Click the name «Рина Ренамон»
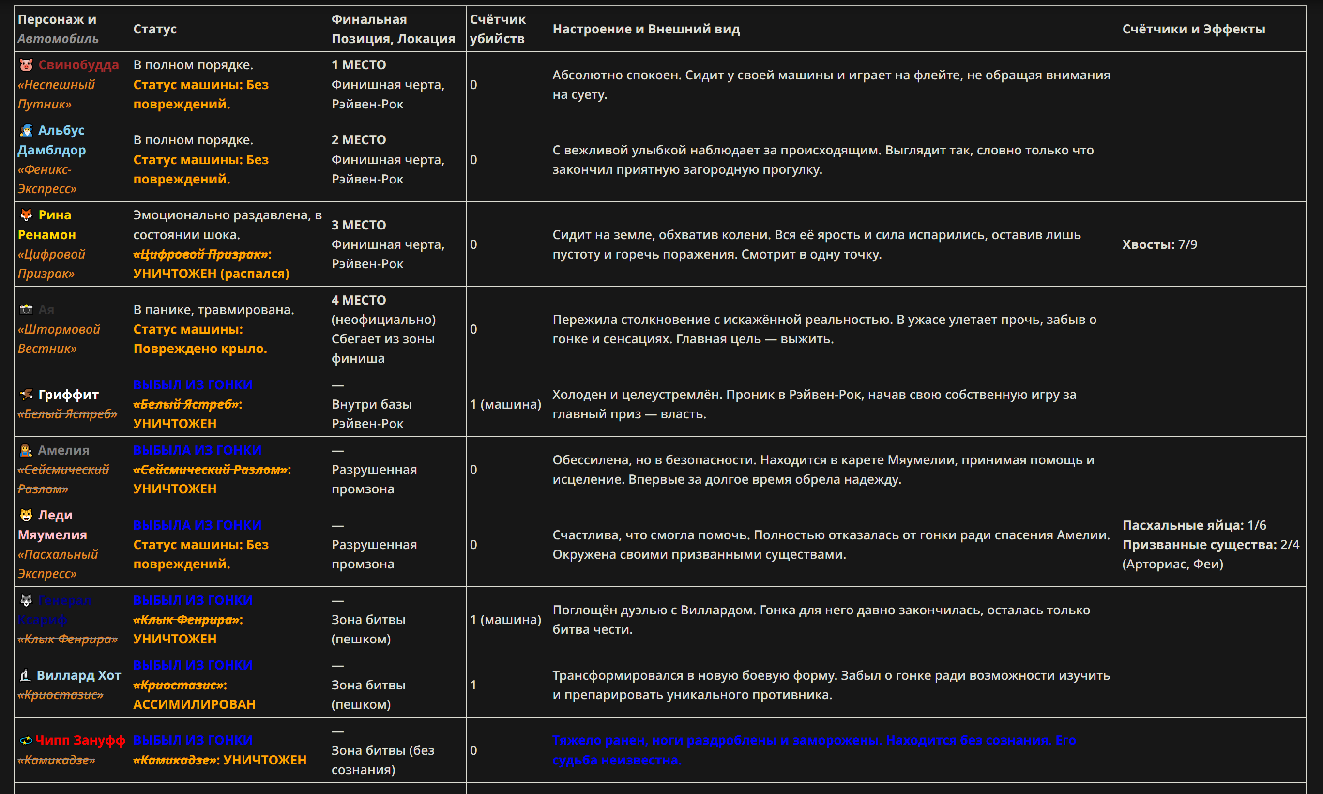Viewport: 1323px width, 794px height. (47, 225)
